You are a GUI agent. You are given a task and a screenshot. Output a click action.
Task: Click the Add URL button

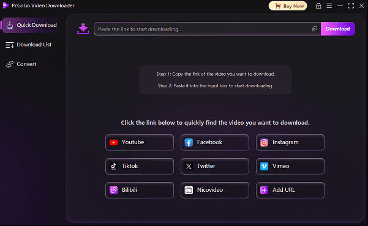tap(290, 190)
